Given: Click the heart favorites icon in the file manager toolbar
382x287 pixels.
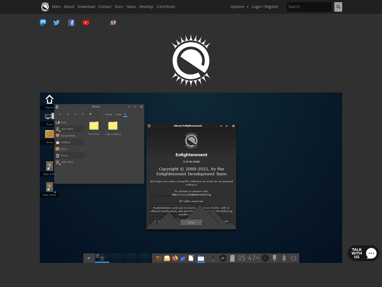Looking at the screenshot, I should [90, 114].
